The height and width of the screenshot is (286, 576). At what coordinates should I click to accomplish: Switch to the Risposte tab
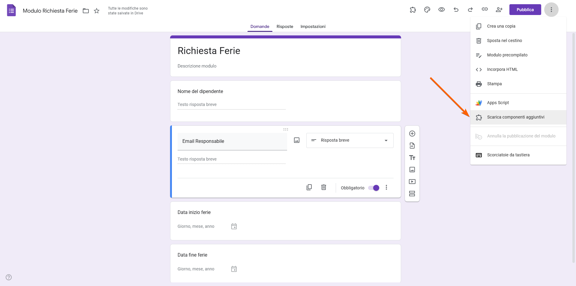tap(285, 26)
